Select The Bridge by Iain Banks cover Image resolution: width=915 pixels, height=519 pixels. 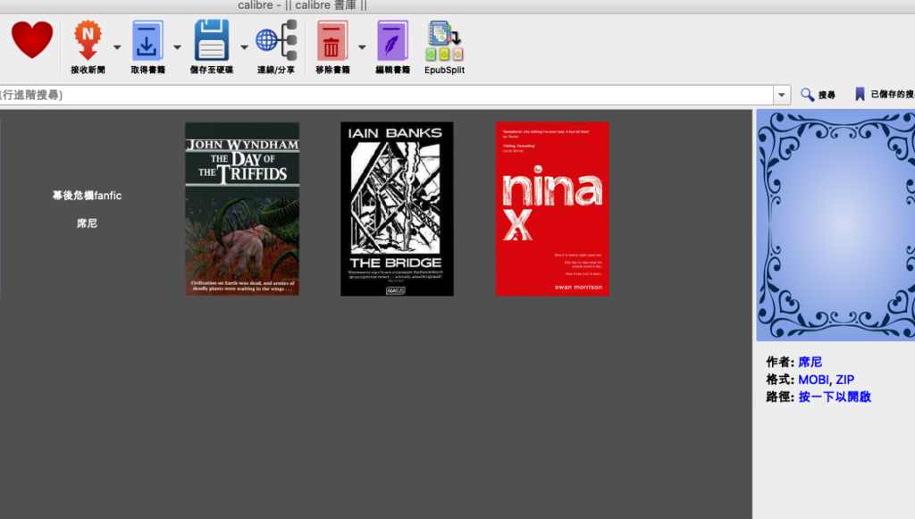[x=397, y=209]
